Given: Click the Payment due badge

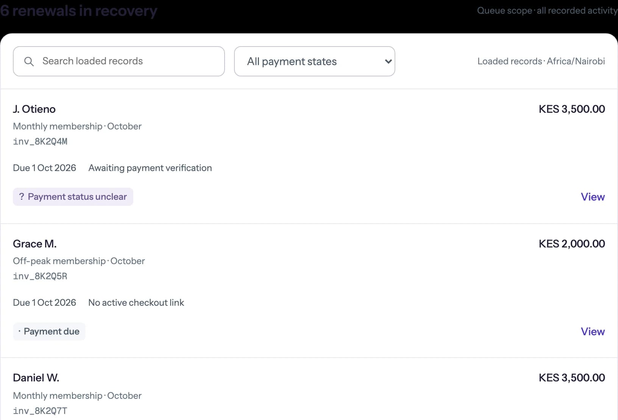Looking at the screenshot, I should tap(49, 331).
